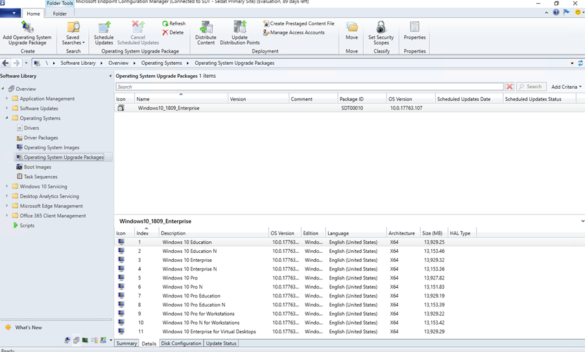This screenshot has height=352, width=585.
Task: Open the Add Criteria dropdown
Action: coord(566,86)
